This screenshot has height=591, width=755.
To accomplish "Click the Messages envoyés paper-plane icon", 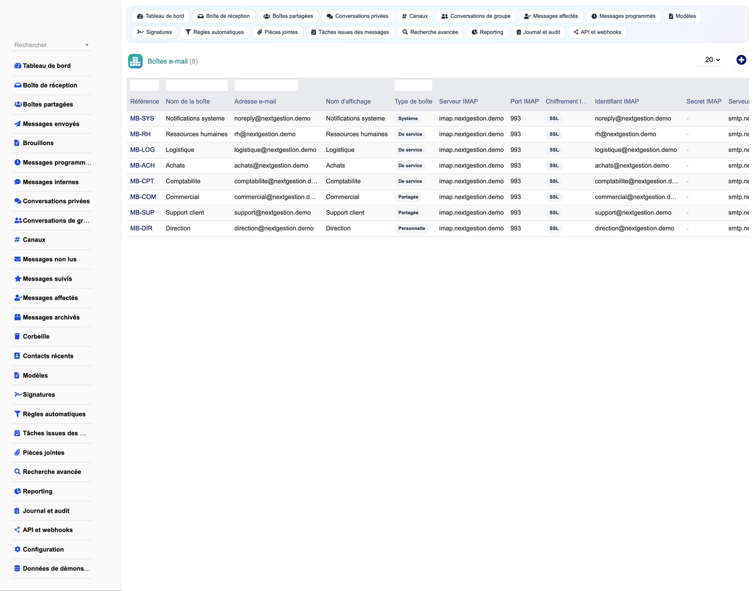I will (18, 124).
